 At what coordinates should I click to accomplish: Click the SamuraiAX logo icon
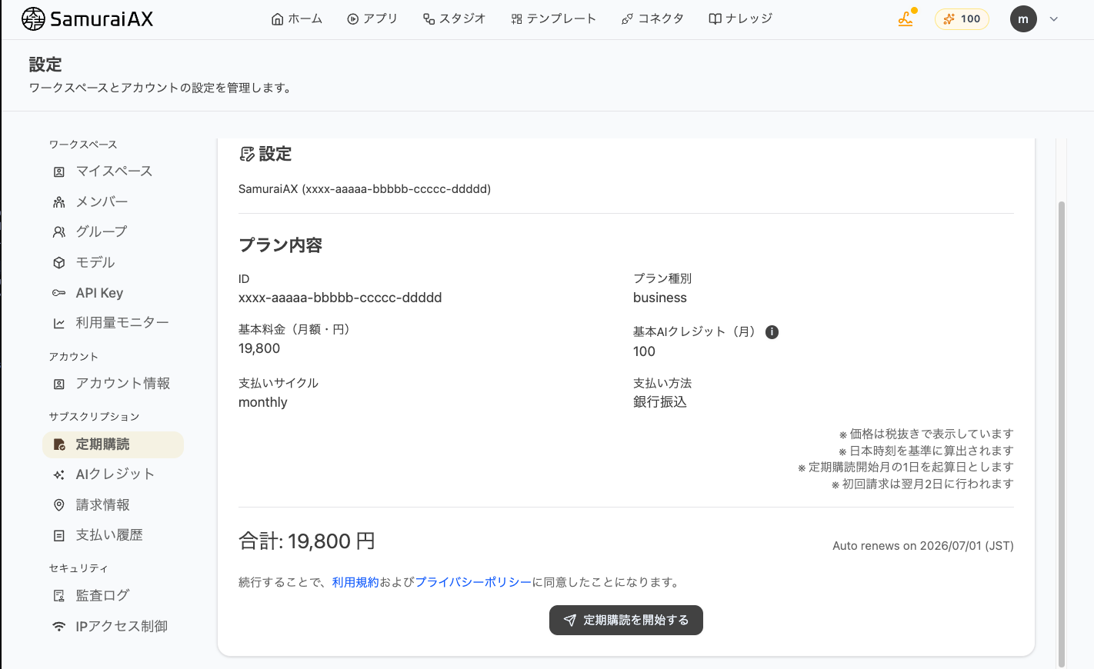[x=33, y=18]
